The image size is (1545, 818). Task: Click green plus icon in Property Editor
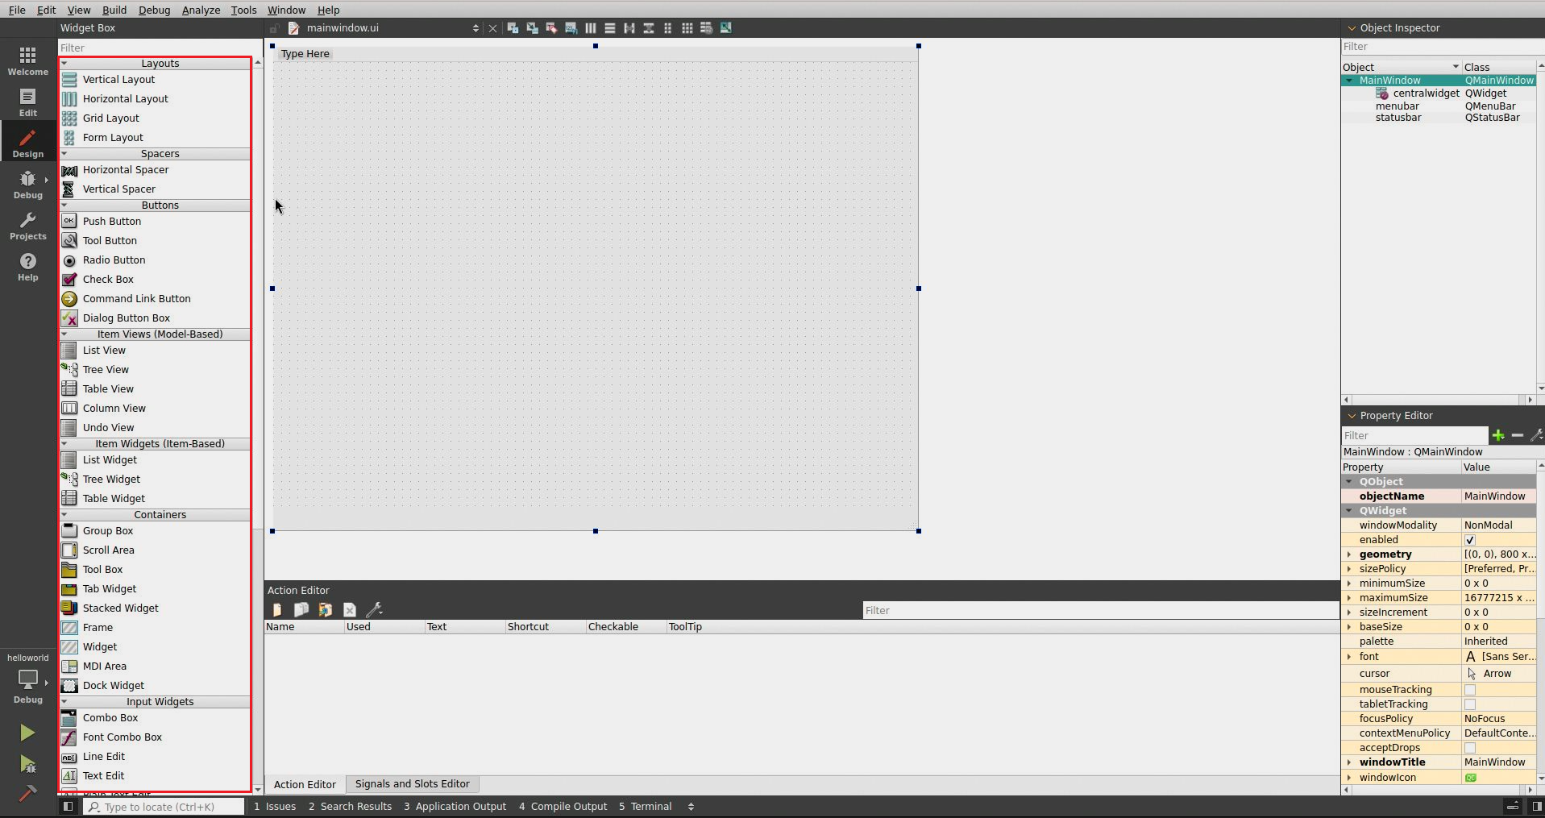click(x=1497, y=435)
